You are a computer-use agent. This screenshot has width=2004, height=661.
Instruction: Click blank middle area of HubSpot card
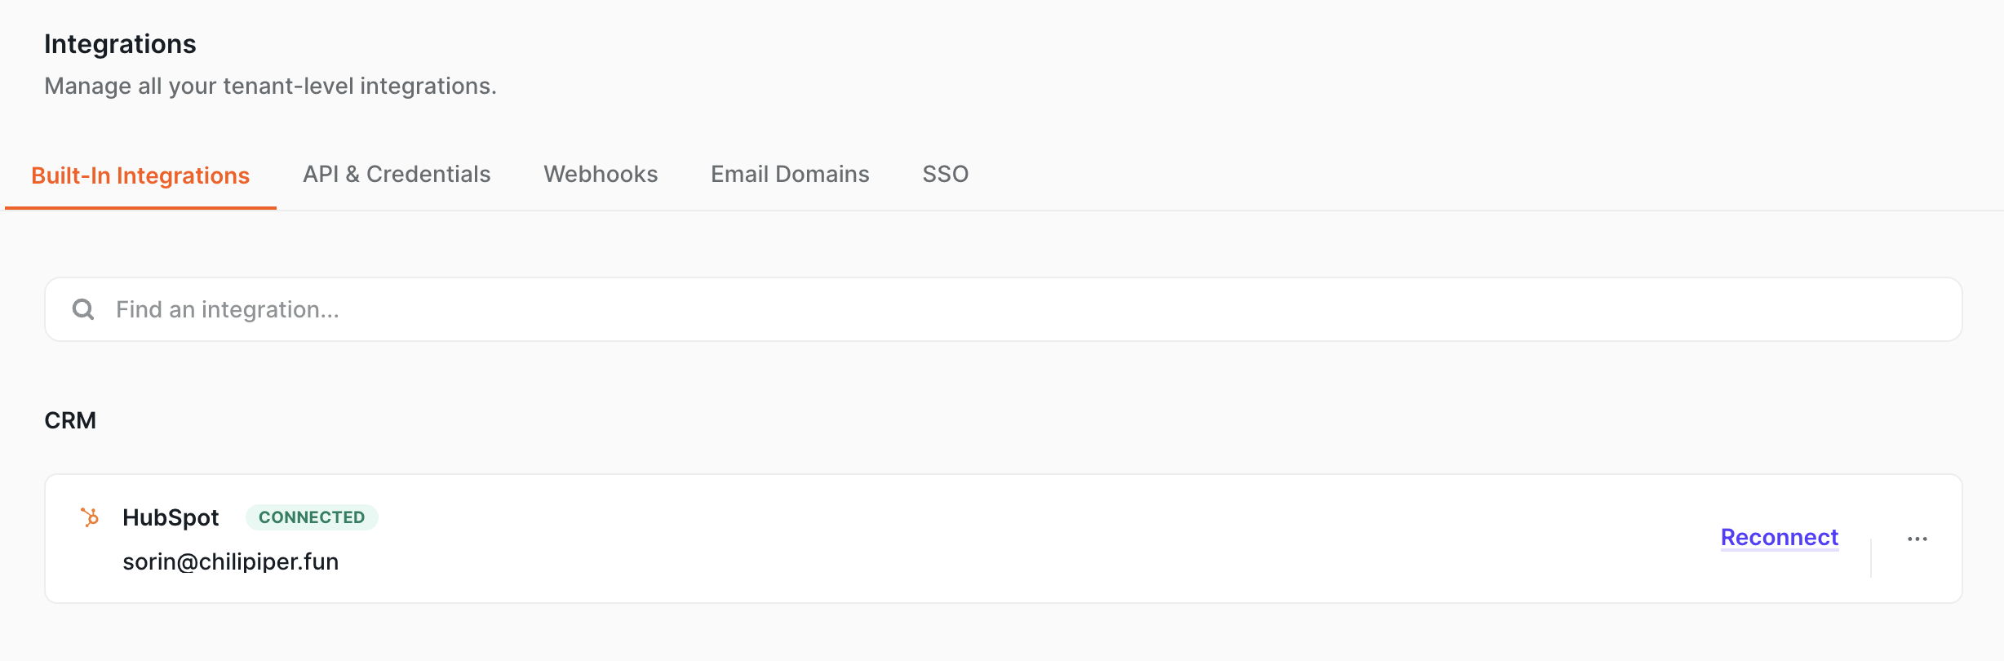coord(1020,539)
